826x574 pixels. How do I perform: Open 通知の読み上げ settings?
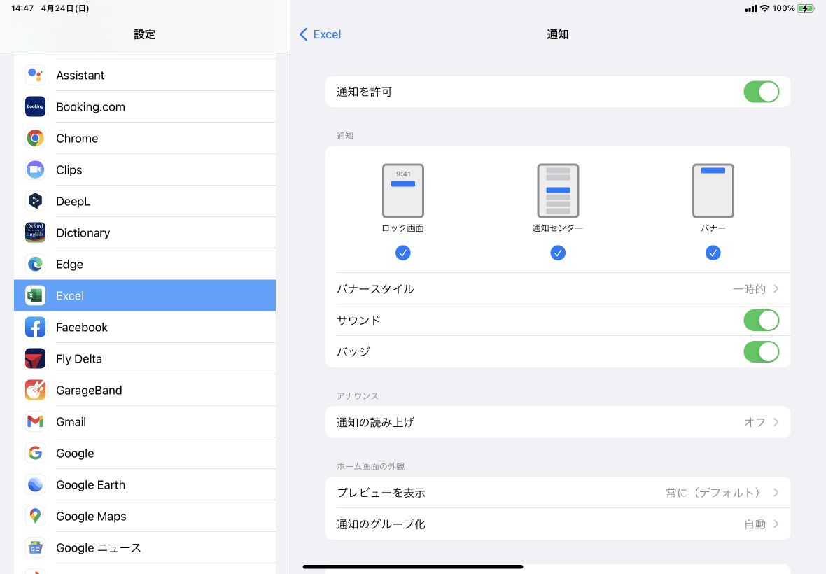(557, 421)
